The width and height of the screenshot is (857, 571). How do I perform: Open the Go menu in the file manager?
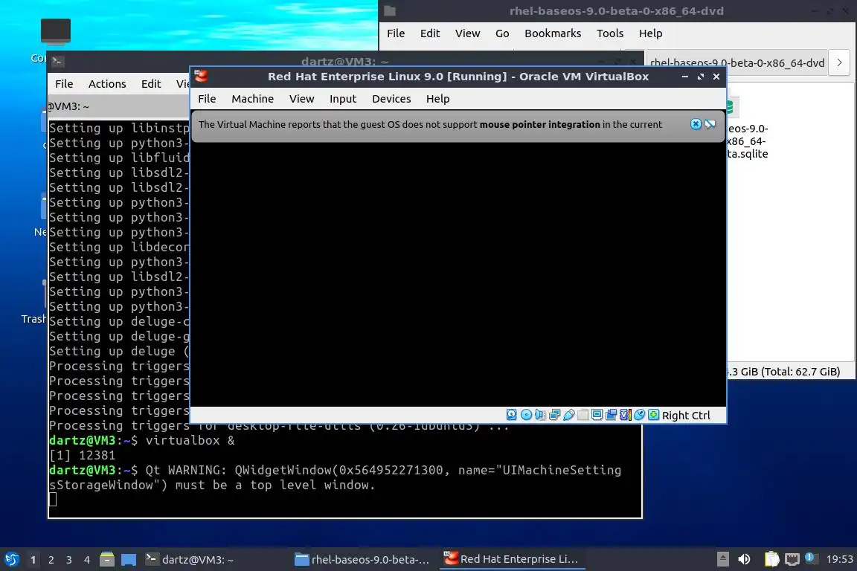click(x=502, y=33)
